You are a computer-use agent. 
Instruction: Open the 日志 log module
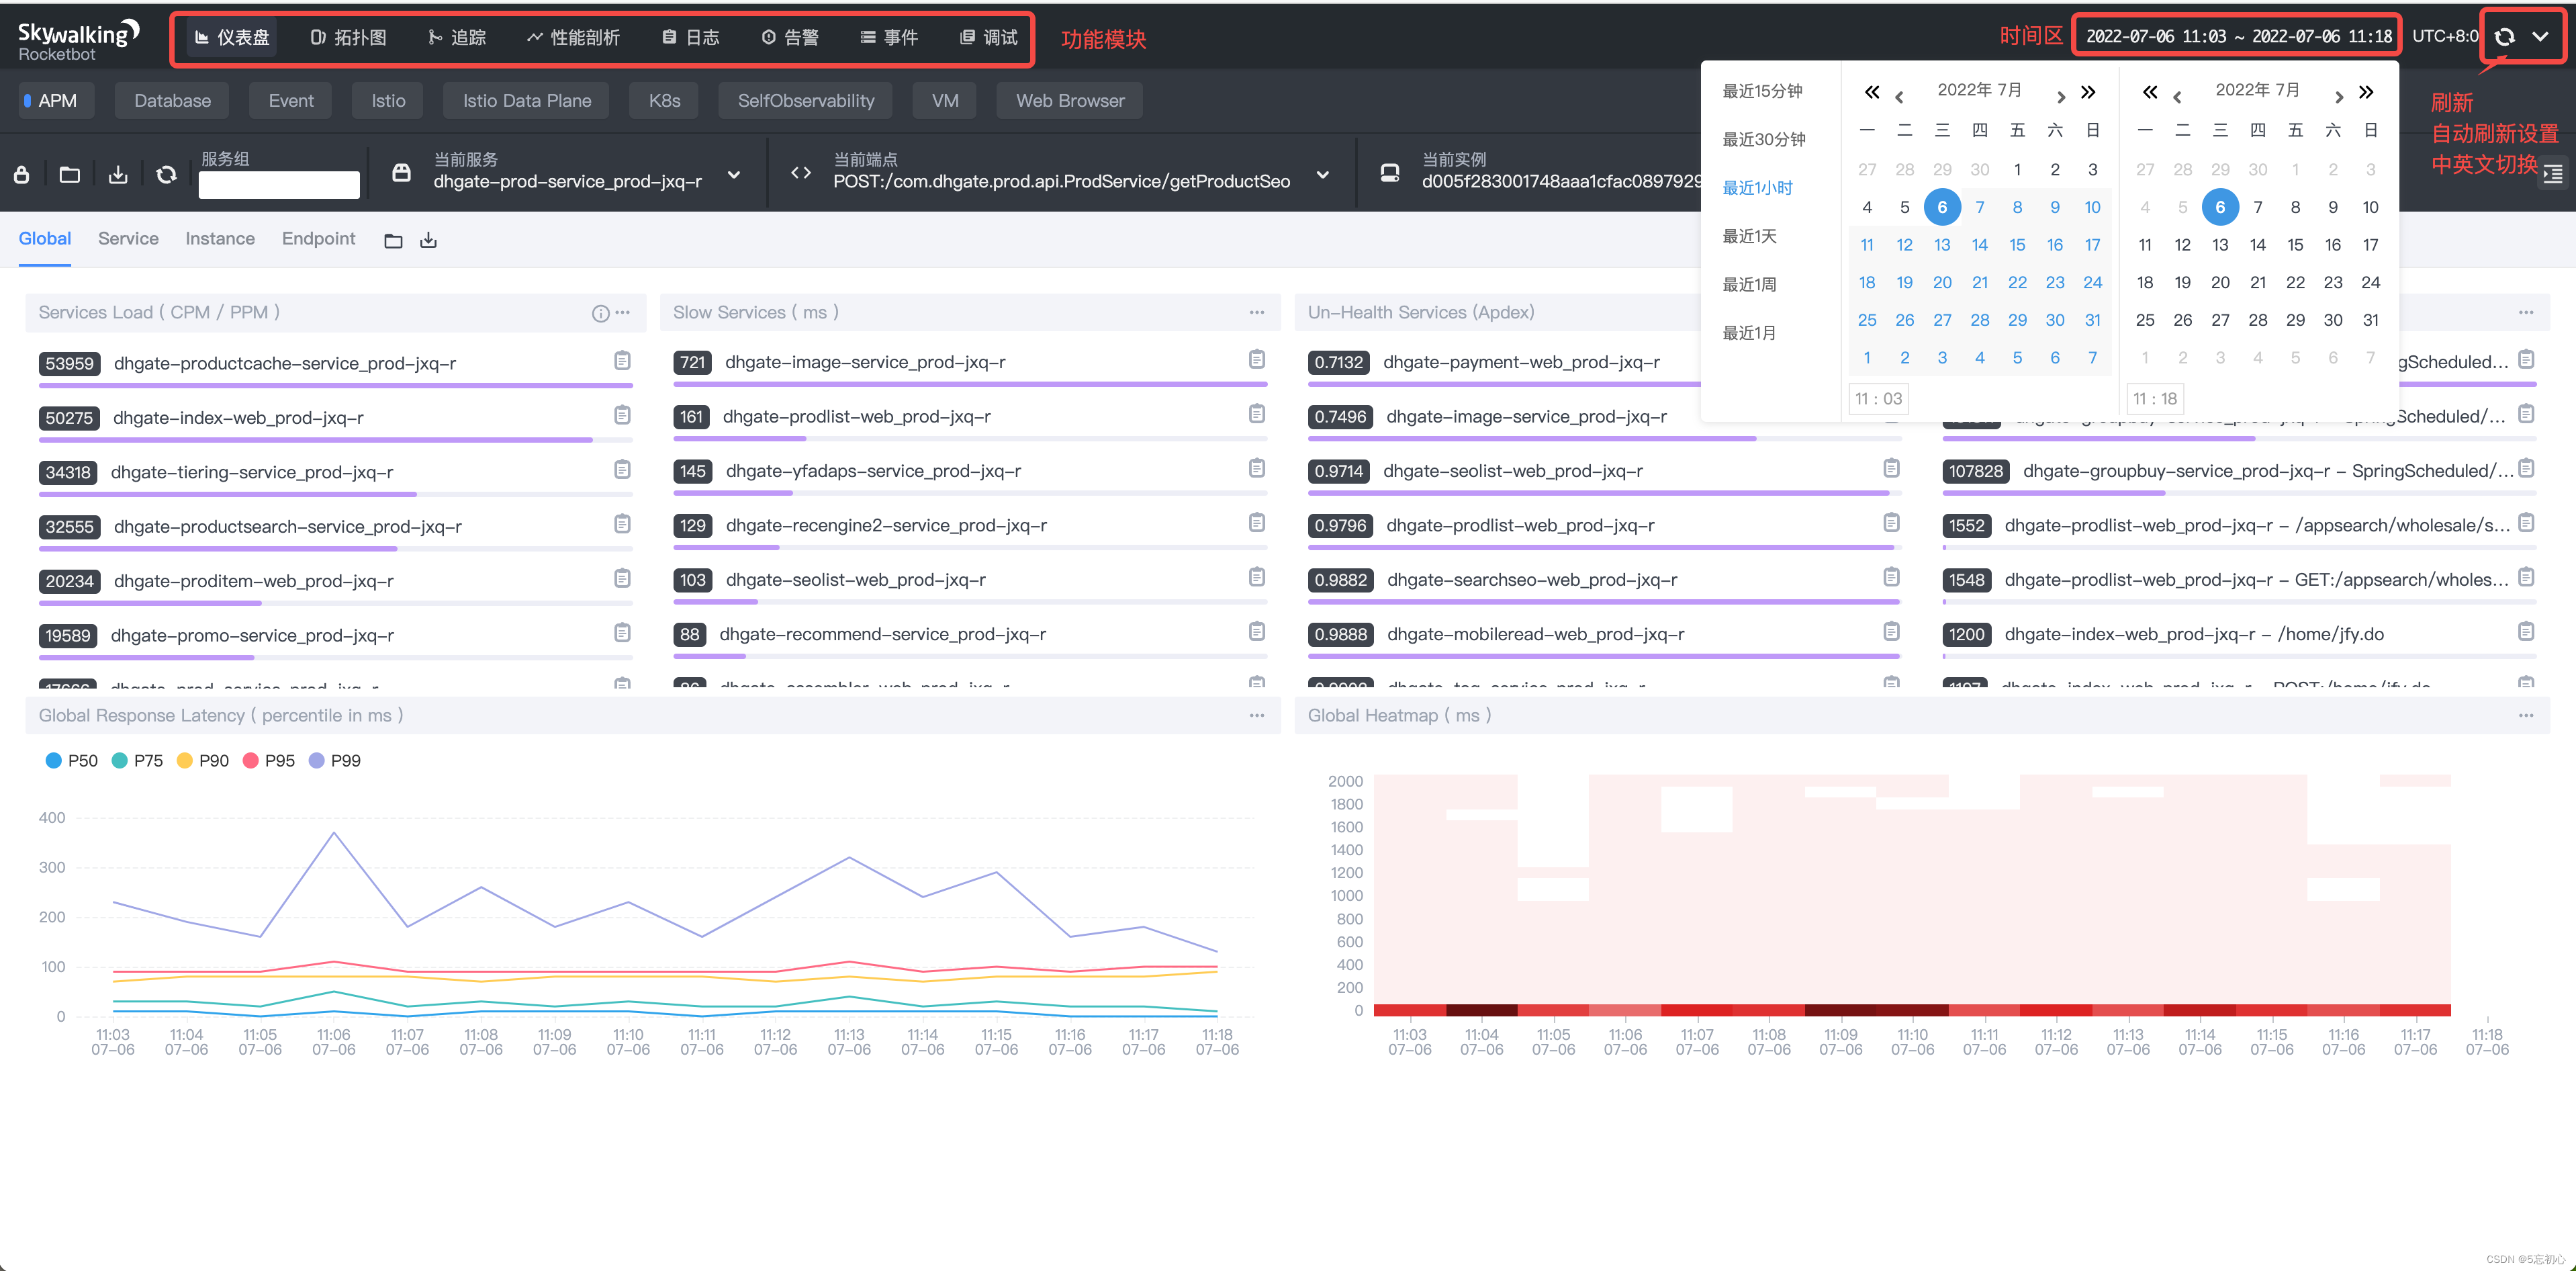pyautogui.click(x=691, y=38)
